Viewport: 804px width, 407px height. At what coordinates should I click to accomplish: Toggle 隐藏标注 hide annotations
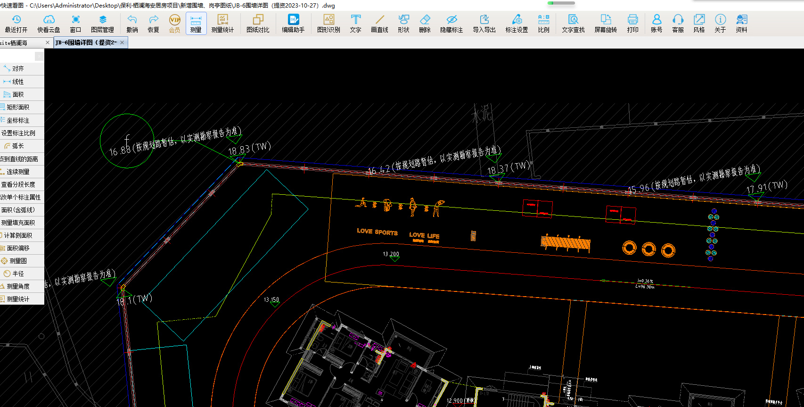point(451,24)
